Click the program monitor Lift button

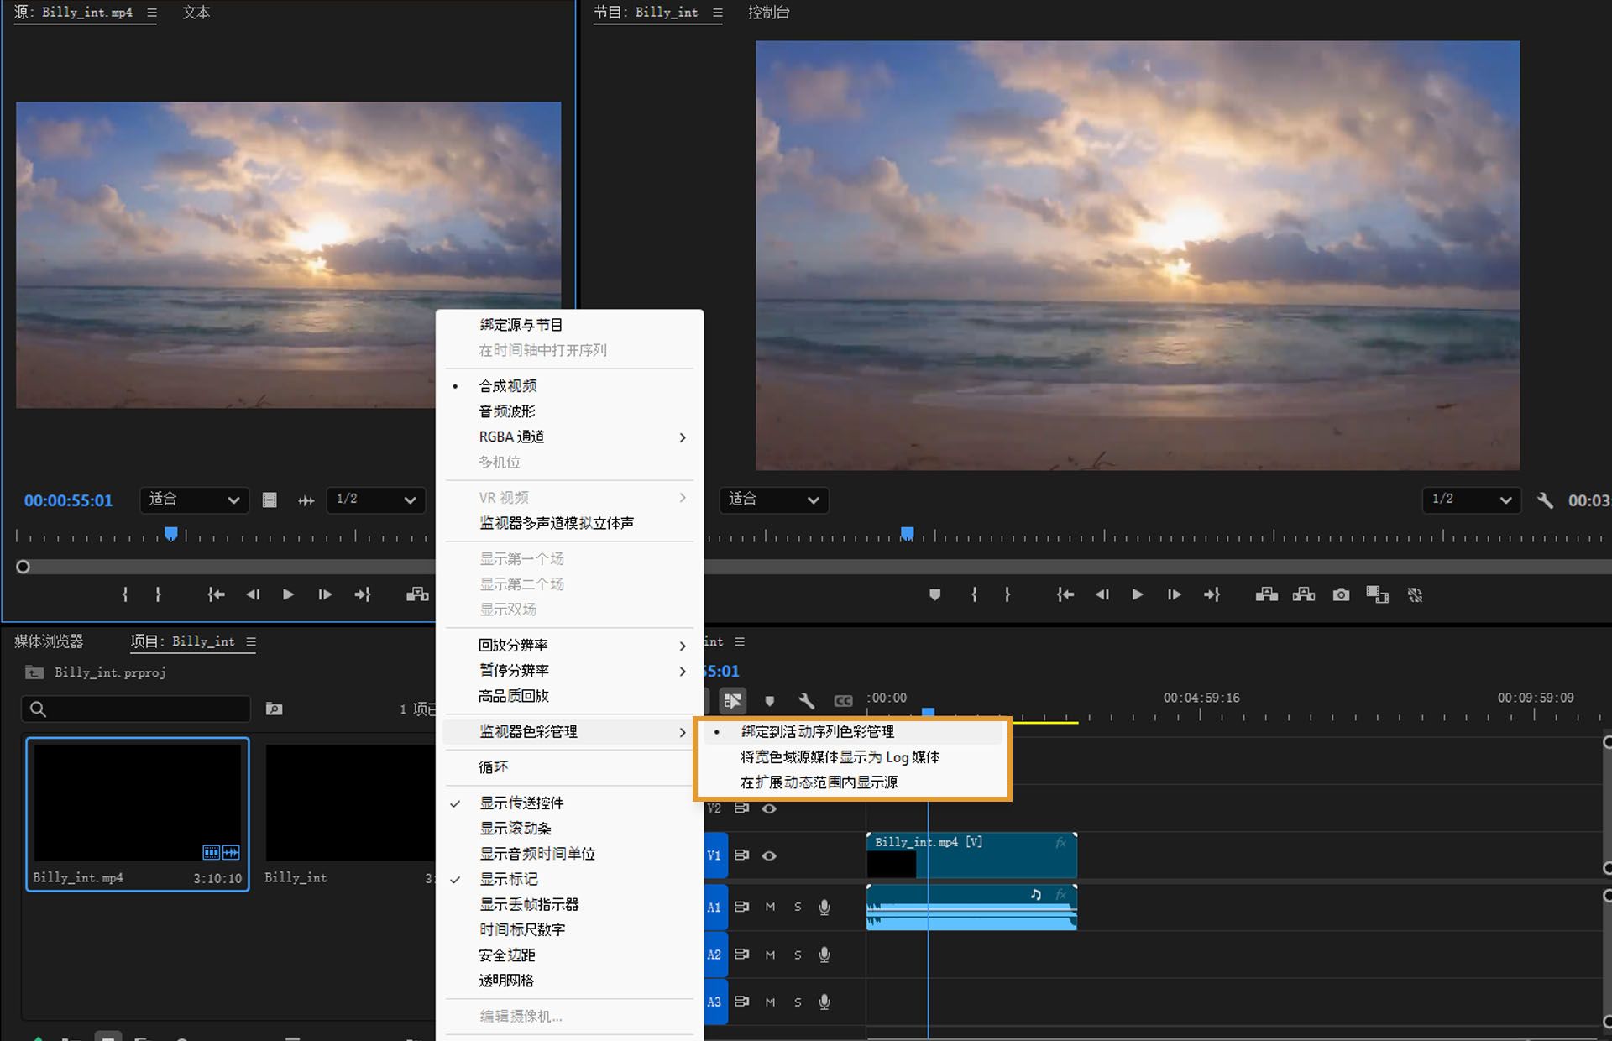tap(1267, 595)
